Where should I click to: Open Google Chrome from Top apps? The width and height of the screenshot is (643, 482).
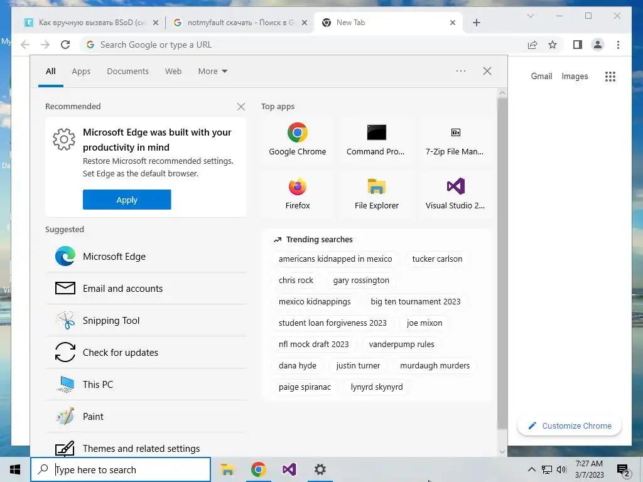coord(297,140)
